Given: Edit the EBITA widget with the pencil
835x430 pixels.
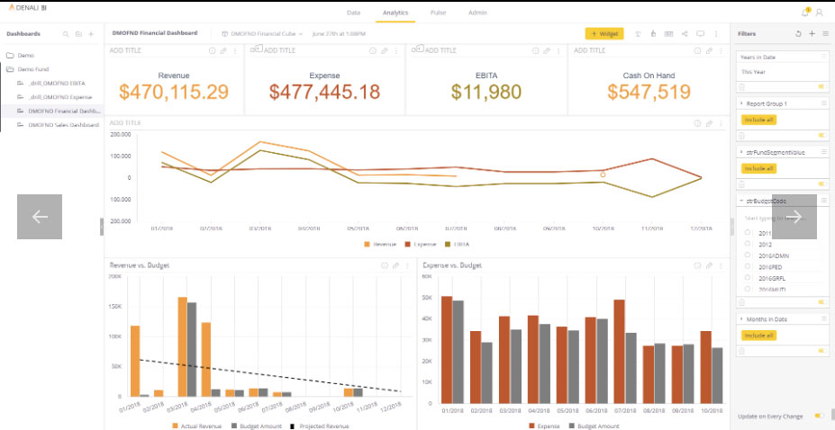Looking at the screenshot, I should (547, 51).
